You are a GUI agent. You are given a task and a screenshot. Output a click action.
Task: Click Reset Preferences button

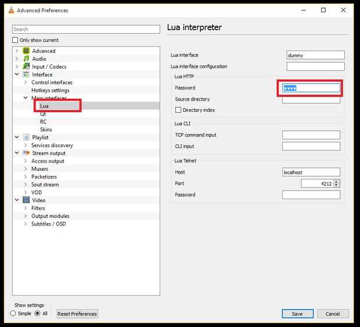coord(77,314)
